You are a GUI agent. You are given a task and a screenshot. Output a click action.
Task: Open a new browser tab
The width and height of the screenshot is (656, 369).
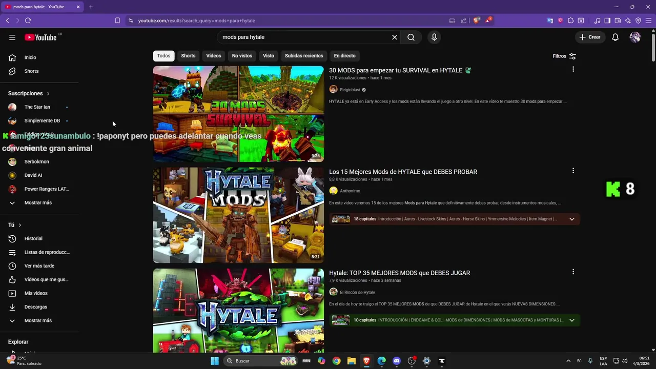click(x=91, y=7)
